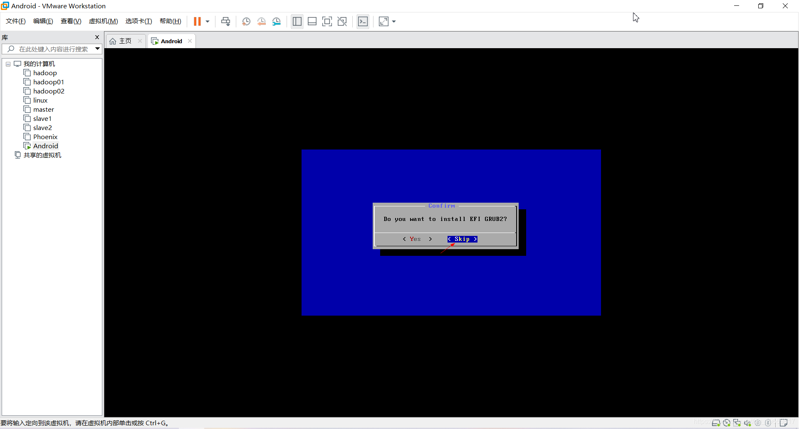Click the running Android VM icon in library
The image size is (799, 429).
click(27, 146)
